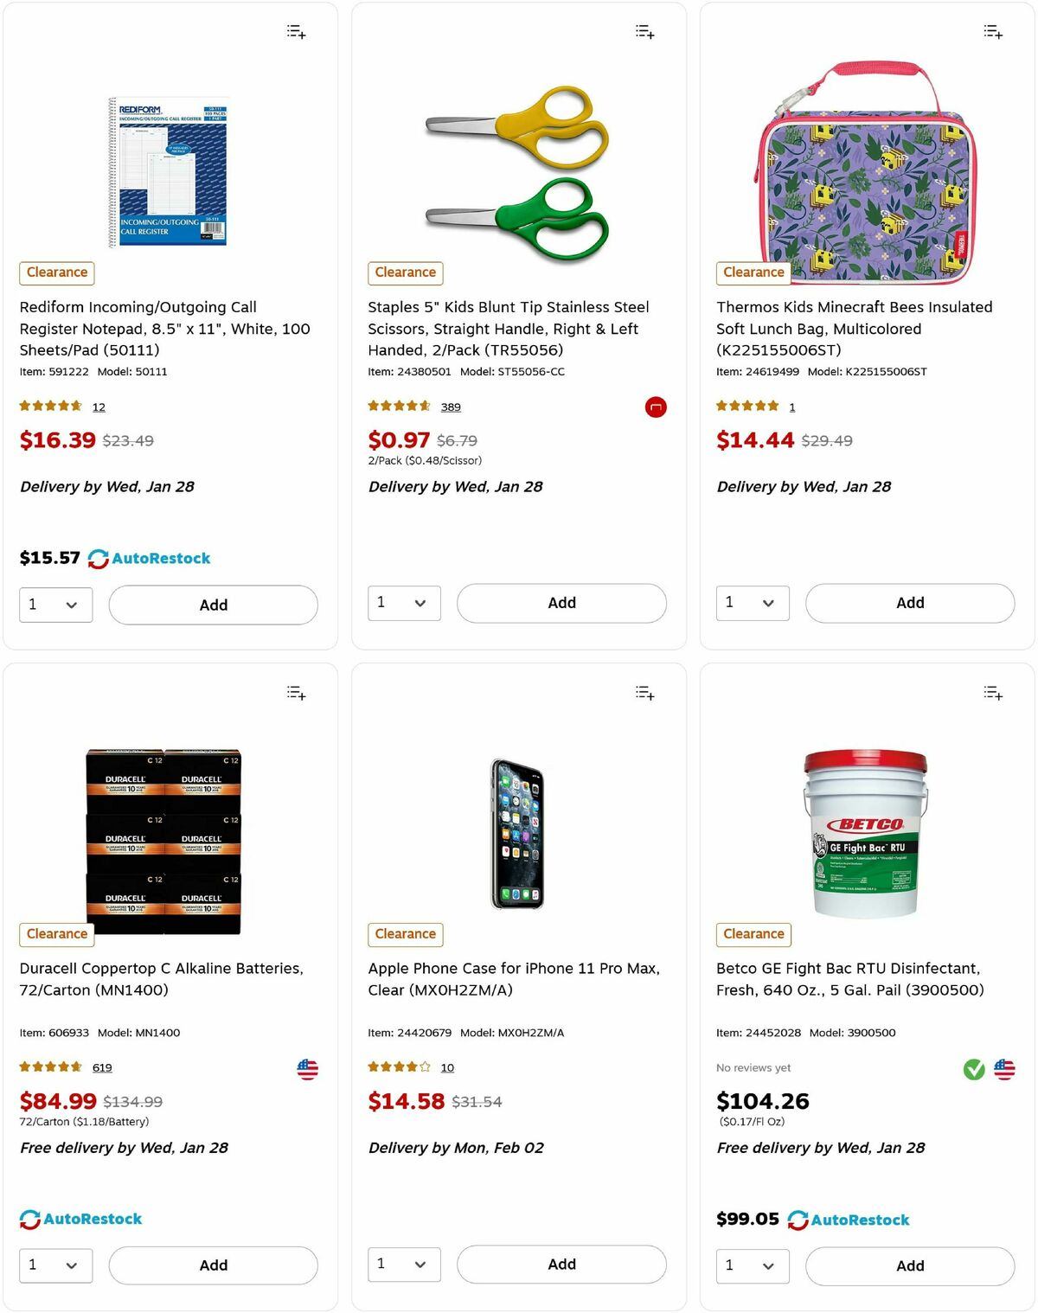1038x1313 pixels.
Task: Click the Clearance tag on Thermos lunch bag
Action: 753,272
